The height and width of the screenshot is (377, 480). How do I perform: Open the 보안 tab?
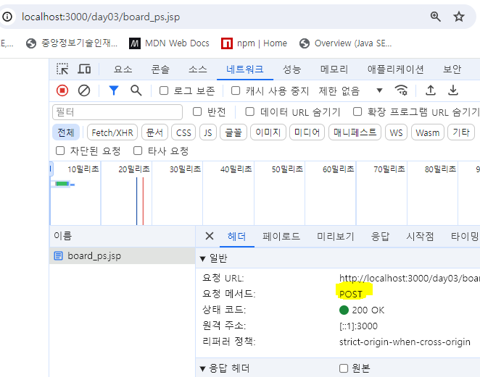[x=452, y=69]
